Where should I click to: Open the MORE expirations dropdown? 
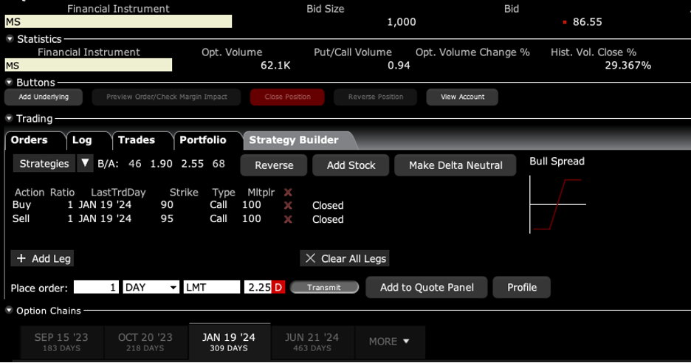pos(389,342)
